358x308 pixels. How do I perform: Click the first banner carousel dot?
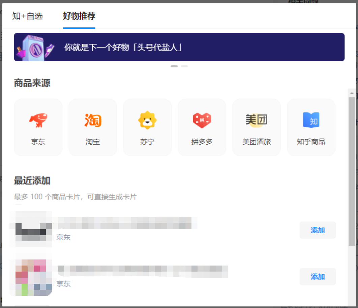tap(174, 66)
